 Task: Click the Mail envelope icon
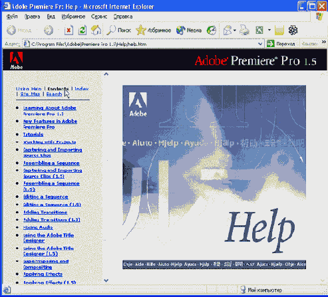pyautogui.click(x=228, y=30)
